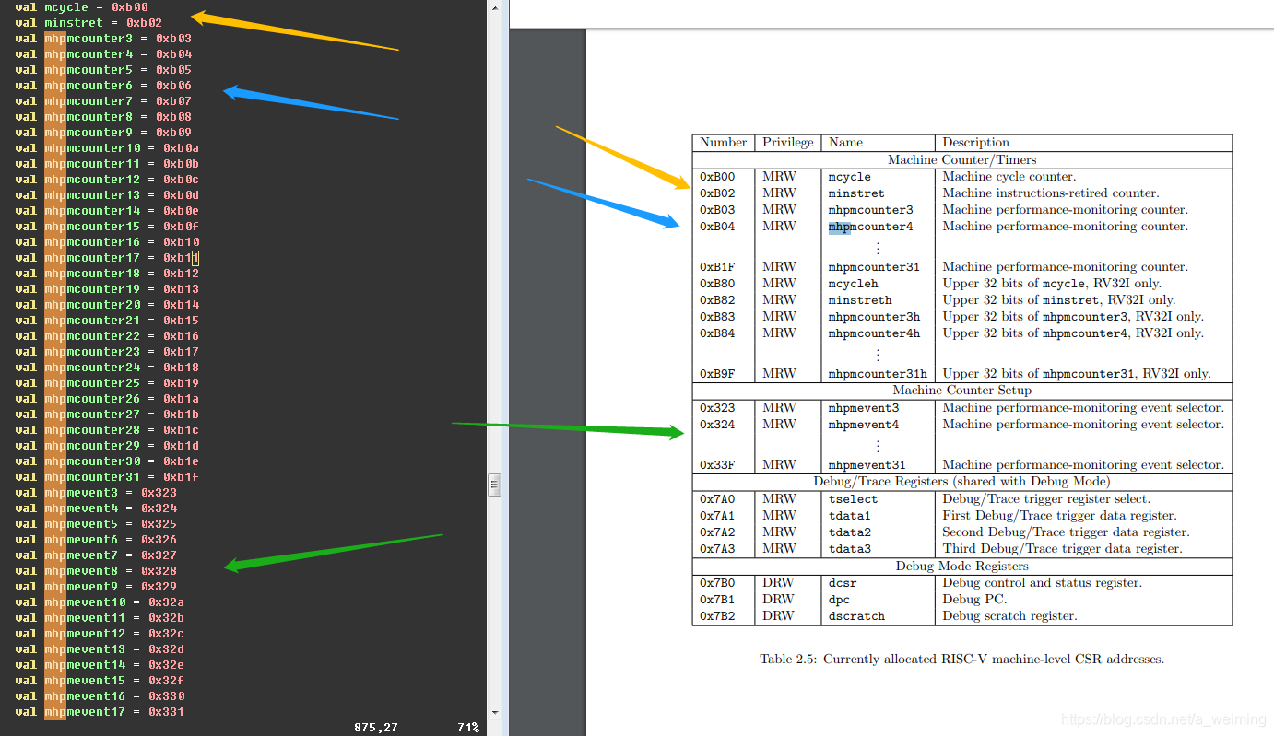Click the '0x7B2' number cell in the table
Viewport: 1274px width, 736px height.
717,616
